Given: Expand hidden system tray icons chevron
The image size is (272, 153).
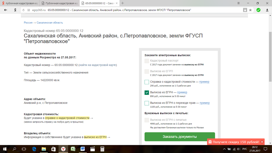Looking at the screenshot, I should point(224,149).
